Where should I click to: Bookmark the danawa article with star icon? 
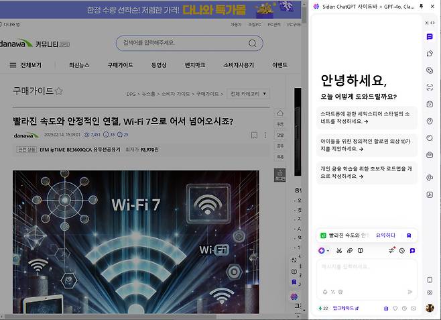coord(58,91)
